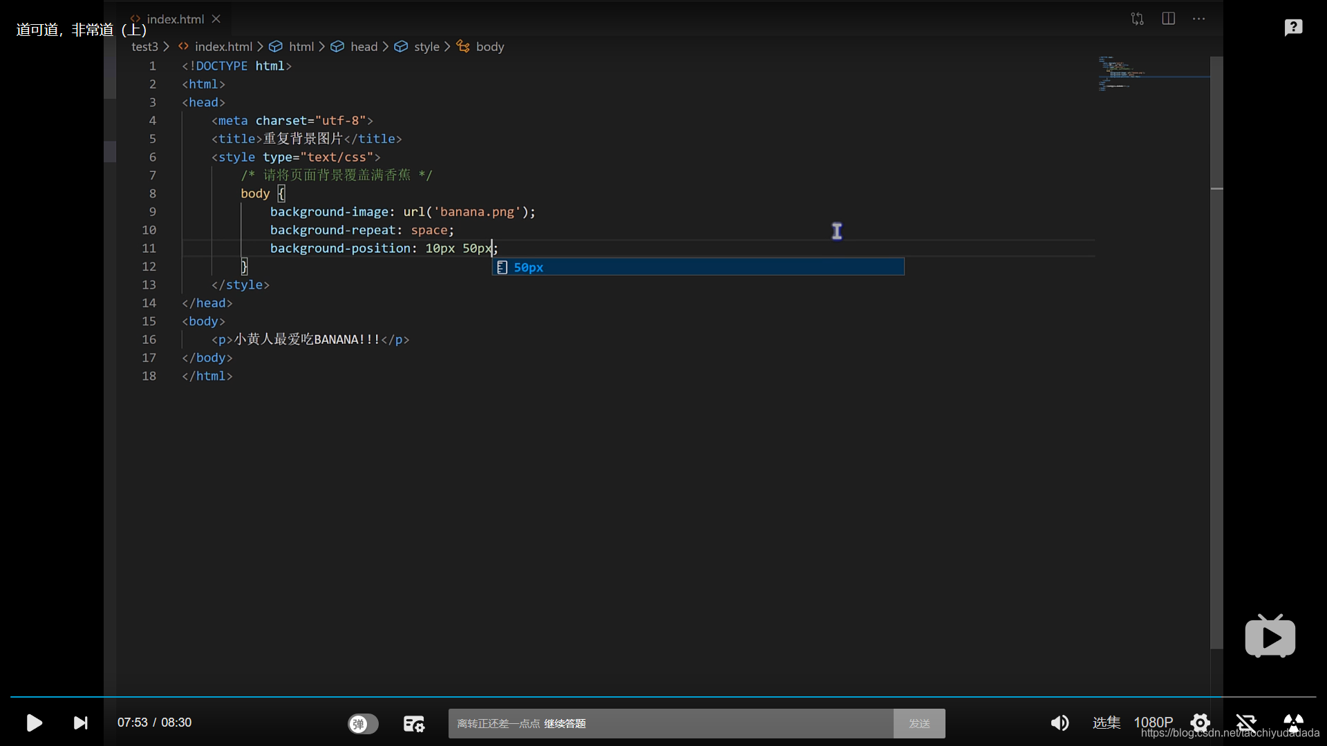Select the index.html editor tab
This screenshot has width=1327, height=746.
point(175,19)
